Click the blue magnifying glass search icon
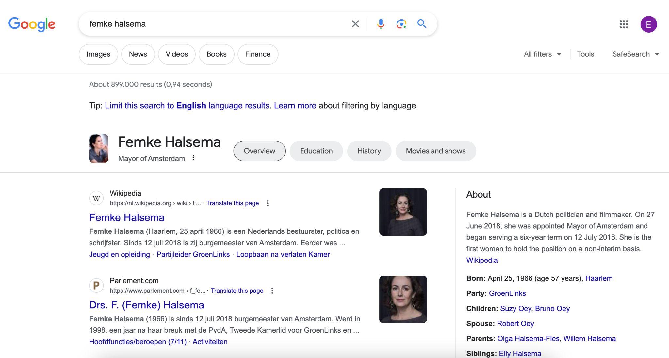Viewport: 669px width, 358px height. point(422,24)
